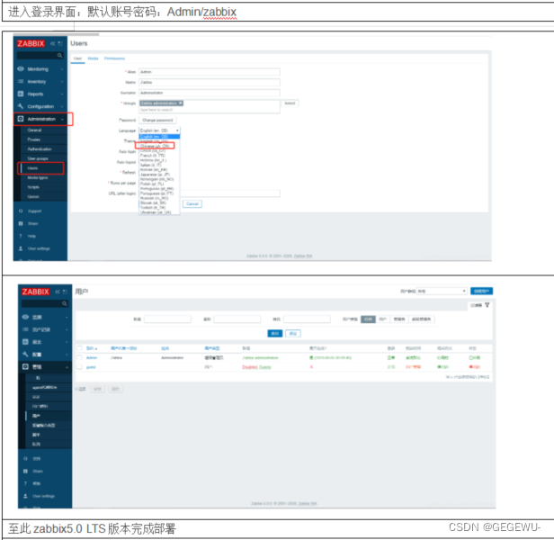Switch to the Permissions tab
Image resolution: width=554 pixels, height=540 pixels.
point(114,58)
